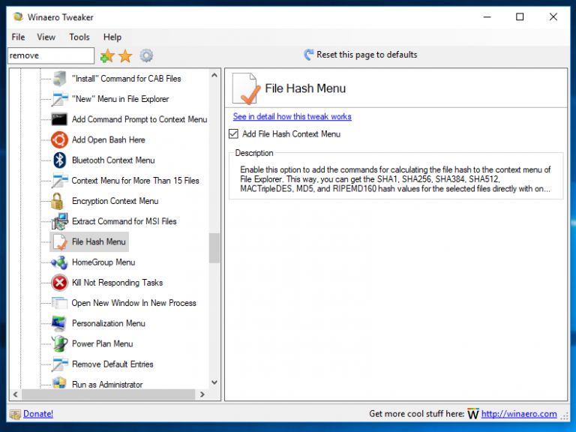Open the Help menu
Screen dimensions: 576x432
[112, 37]
